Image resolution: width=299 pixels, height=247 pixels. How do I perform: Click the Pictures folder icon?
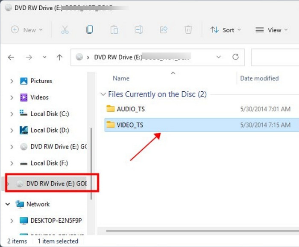pyautogui.click(x=23, y=81)
